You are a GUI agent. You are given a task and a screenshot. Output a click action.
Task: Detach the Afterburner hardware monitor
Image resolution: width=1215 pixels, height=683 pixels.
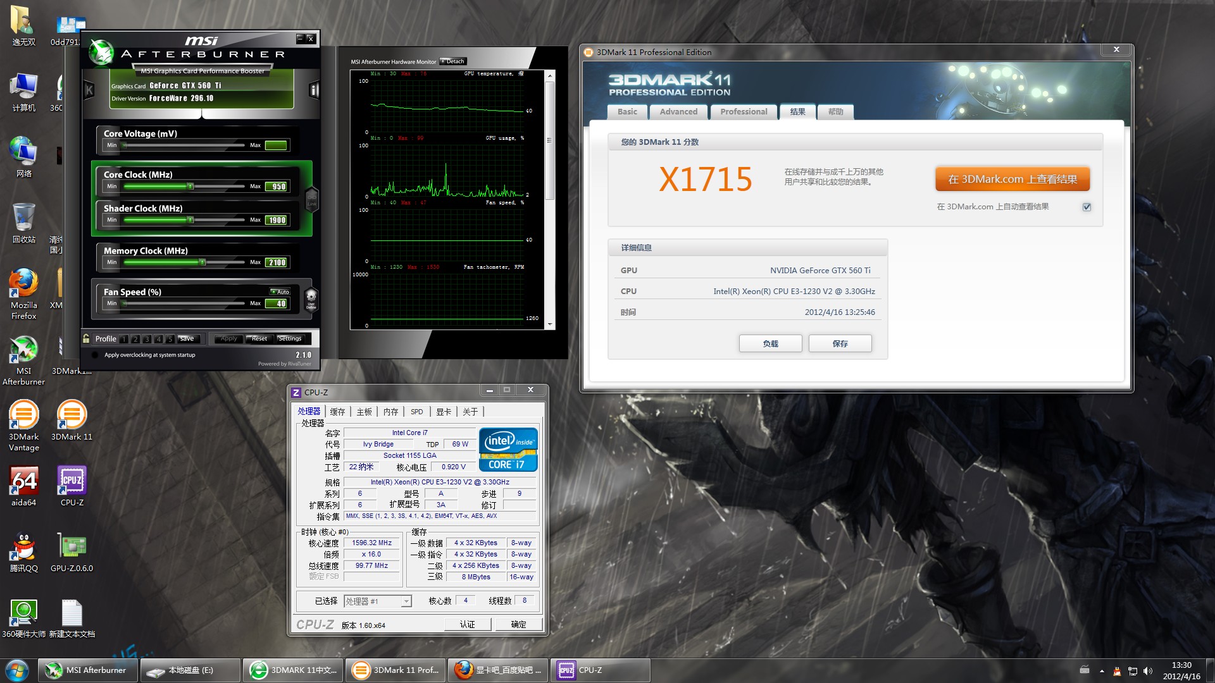click(x=454, y=61)
